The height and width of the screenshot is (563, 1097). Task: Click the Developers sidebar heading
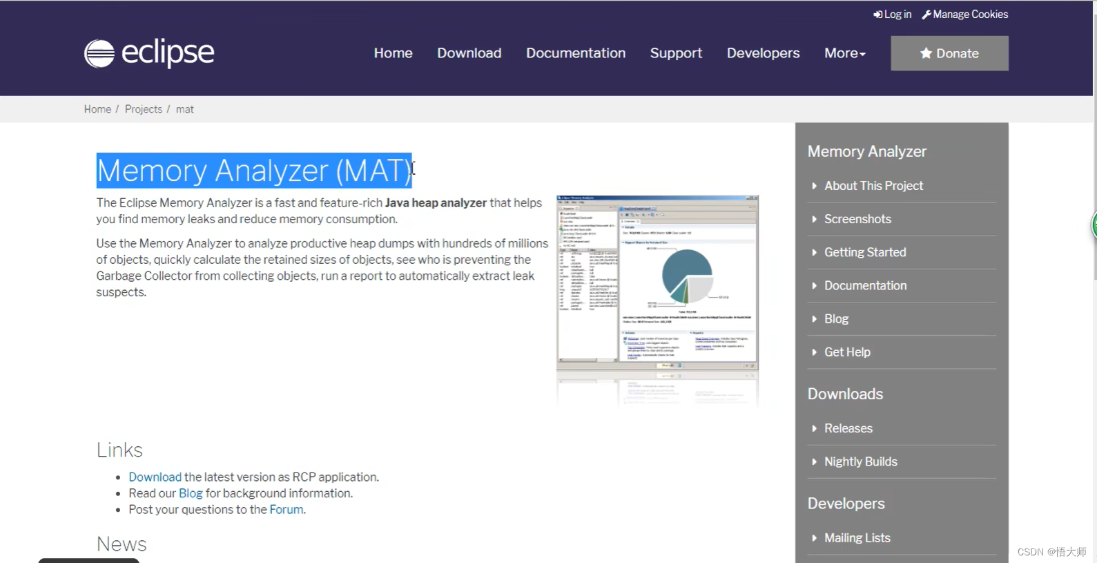(846, 504)
